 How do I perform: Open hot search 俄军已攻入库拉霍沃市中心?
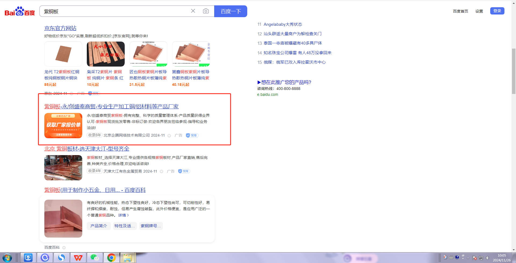pos(295,62)
